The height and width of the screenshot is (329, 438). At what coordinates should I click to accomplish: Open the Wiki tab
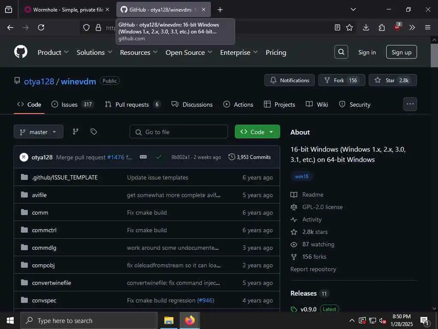tap(317, 105)
